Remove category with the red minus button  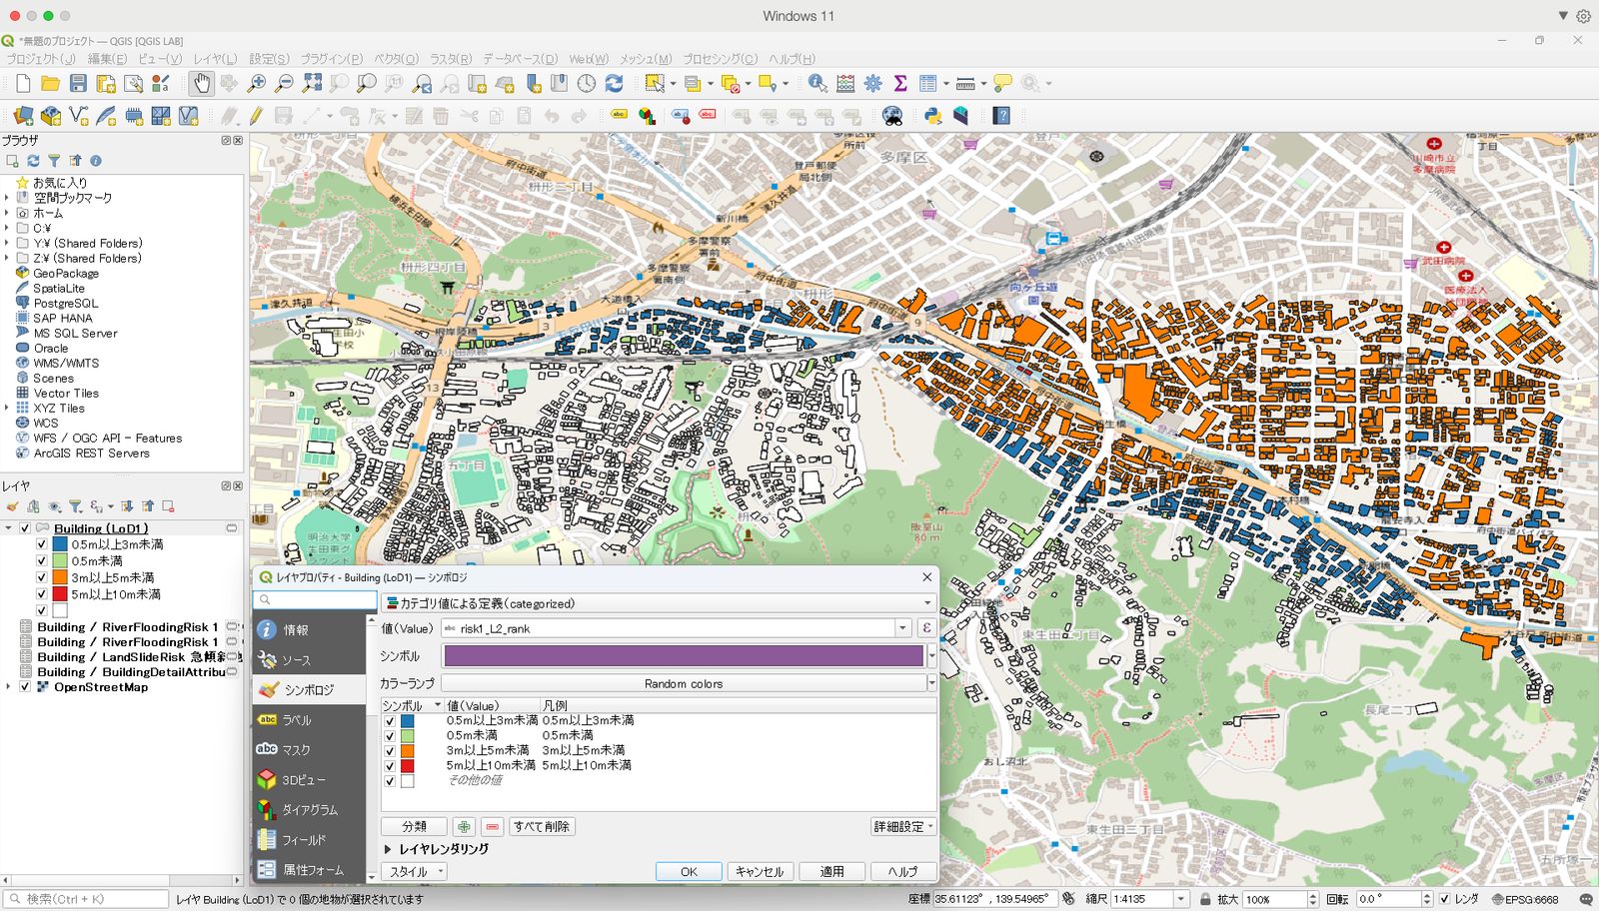492,827
